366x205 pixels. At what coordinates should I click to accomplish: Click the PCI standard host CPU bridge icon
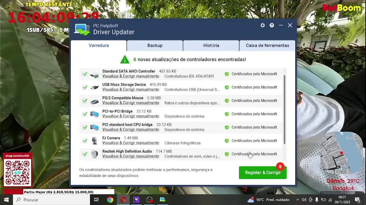(x=94, y=128)
